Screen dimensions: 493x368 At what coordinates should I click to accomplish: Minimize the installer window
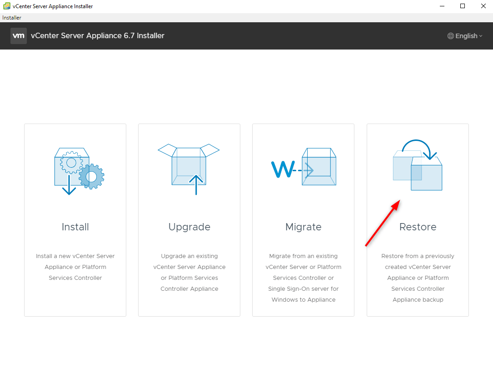pyautogui.click(x=442, y=6)
